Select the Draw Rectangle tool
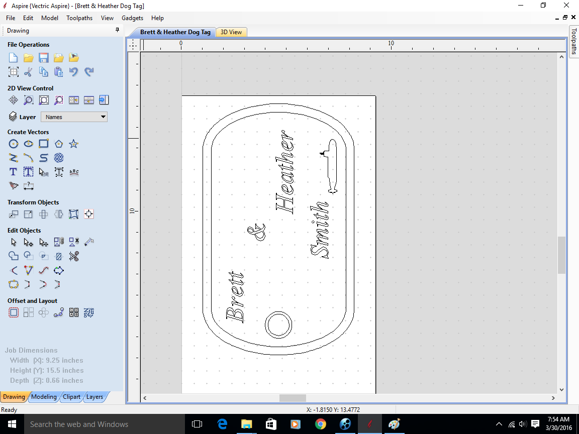579x434 pixels. click(x=44, y=144)
